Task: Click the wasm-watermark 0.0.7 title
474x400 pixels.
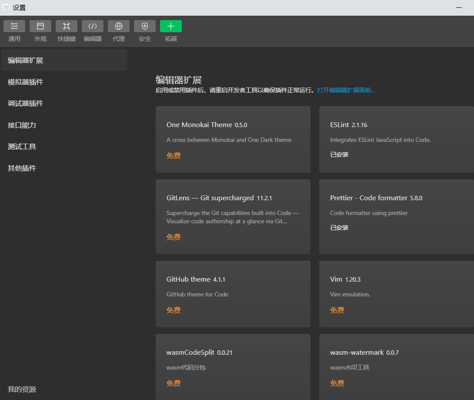Action: tap(364, 353)
